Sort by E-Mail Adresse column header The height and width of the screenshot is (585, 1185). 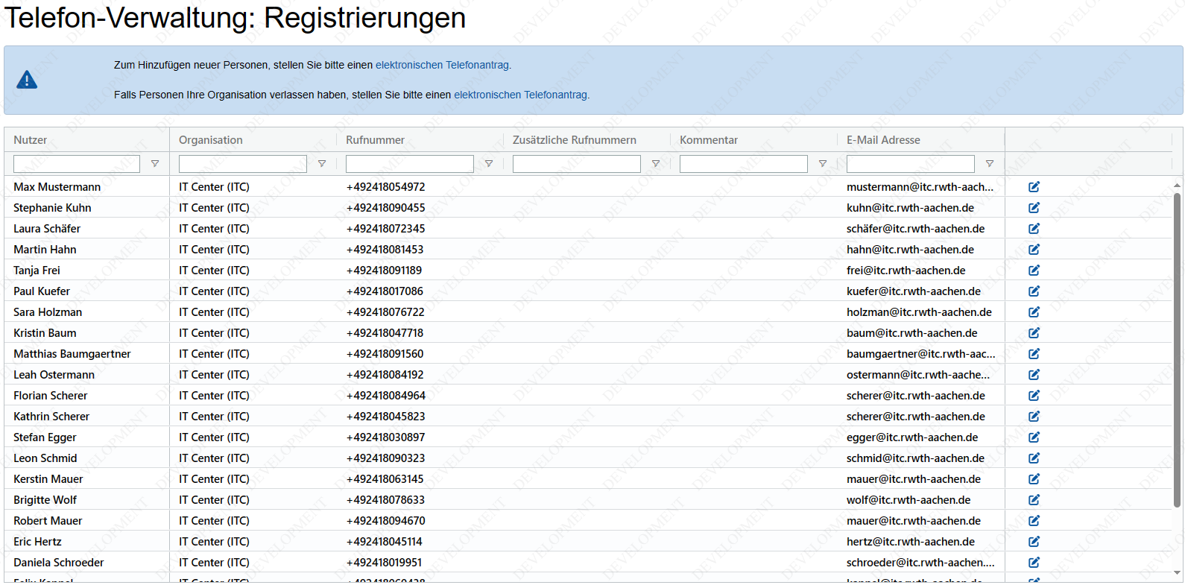pyautogui.click(x=883, y=140)
